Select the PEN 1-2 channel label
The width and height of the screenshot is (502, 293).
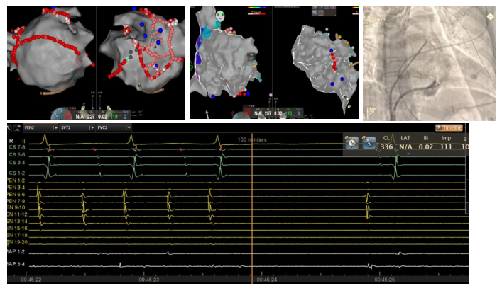[x=16, y=180]
